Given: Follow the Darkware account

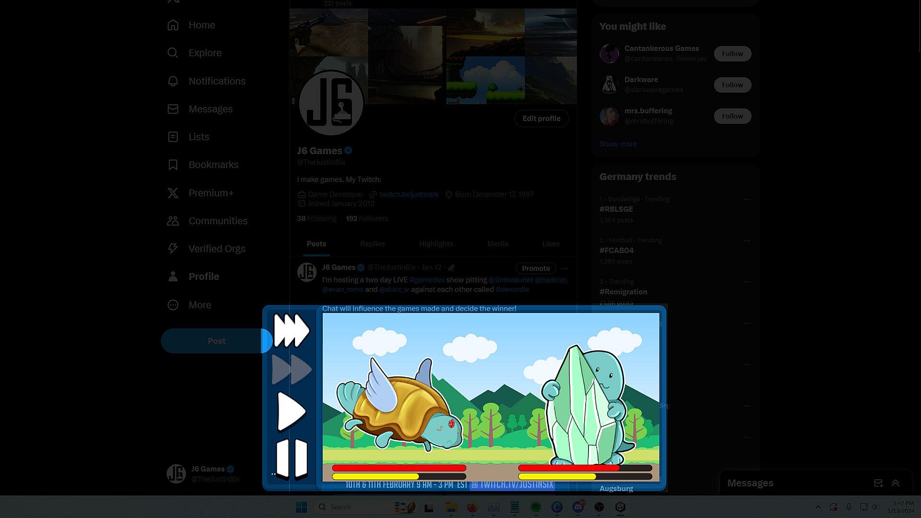Looking at the screenshot, I should coord(732,85).
